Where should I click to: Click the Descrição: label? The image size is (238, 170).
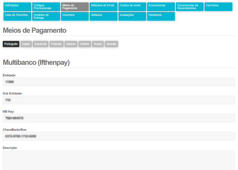(x=10, y=148)
